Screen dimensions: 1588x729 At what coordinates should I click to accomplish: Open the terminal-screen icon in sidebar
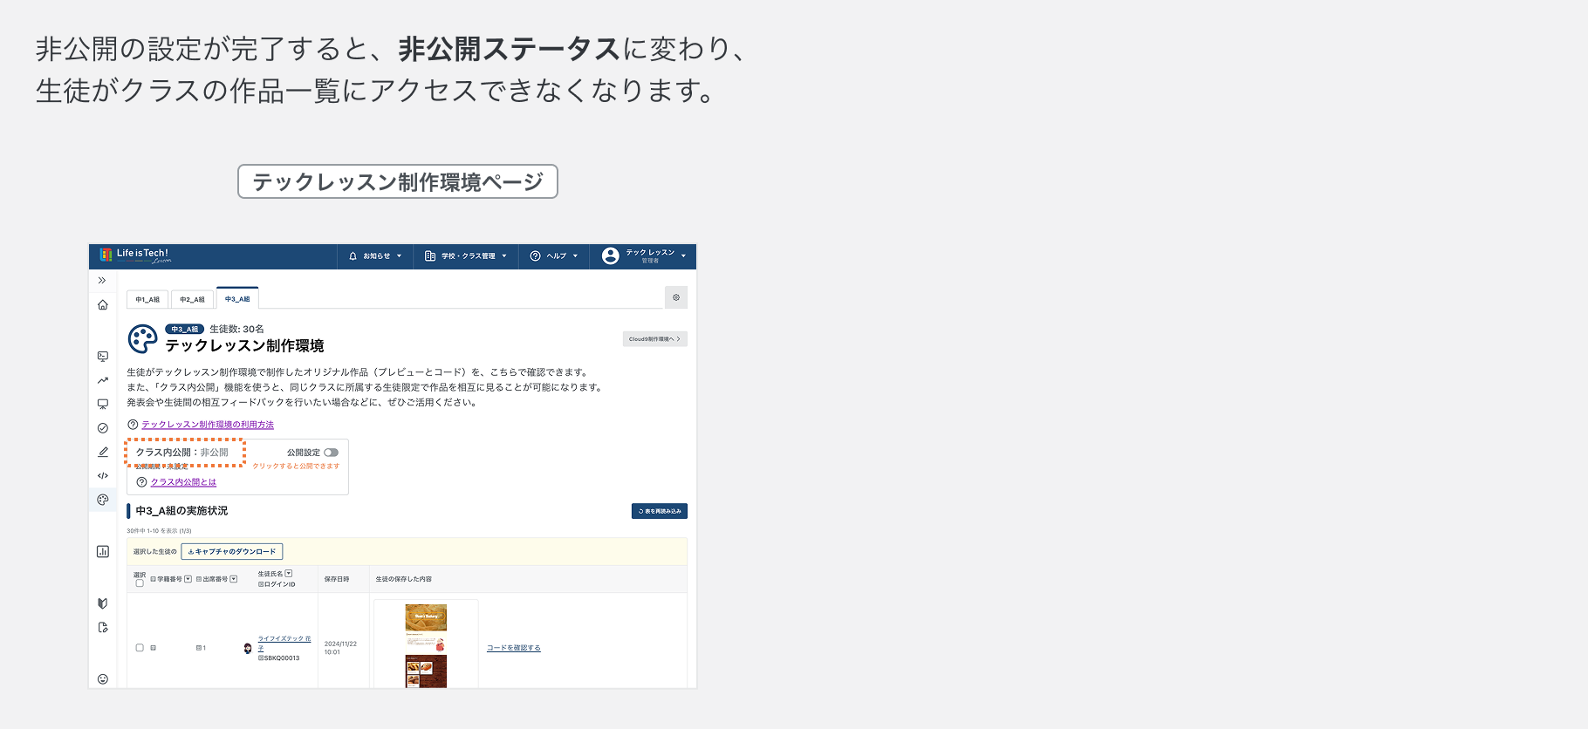[x=103, y=357]
